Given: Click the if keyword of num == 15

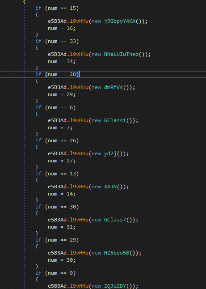Looking at the screenshot, I should [x=38, y=8].
